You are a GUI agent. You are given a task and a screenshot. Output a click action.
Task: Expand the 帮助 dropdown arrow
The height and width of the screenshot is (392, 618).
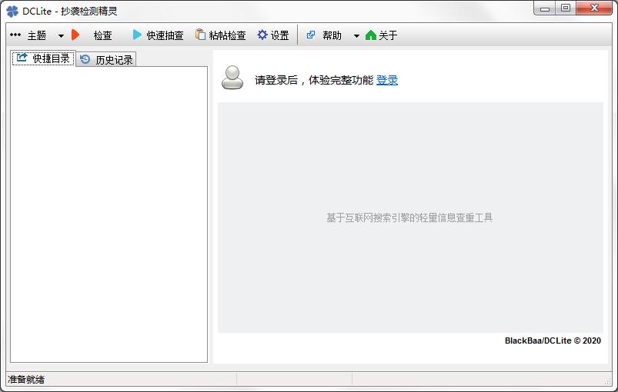pos(356,36)
